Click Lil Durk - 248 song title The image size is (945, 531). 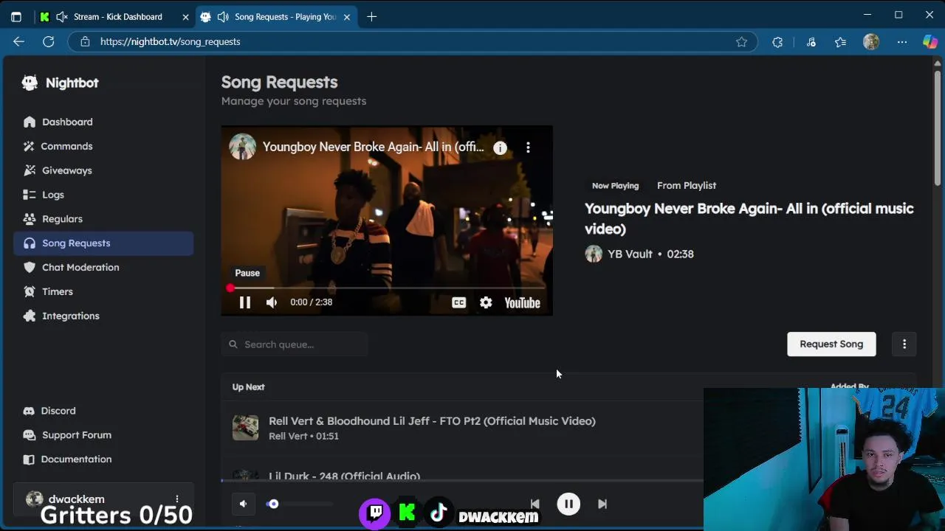344,476
